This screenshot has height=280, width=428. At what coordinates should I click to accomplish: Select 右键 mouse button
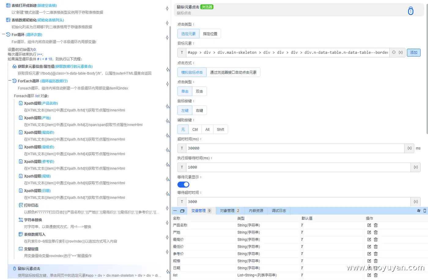199,110
